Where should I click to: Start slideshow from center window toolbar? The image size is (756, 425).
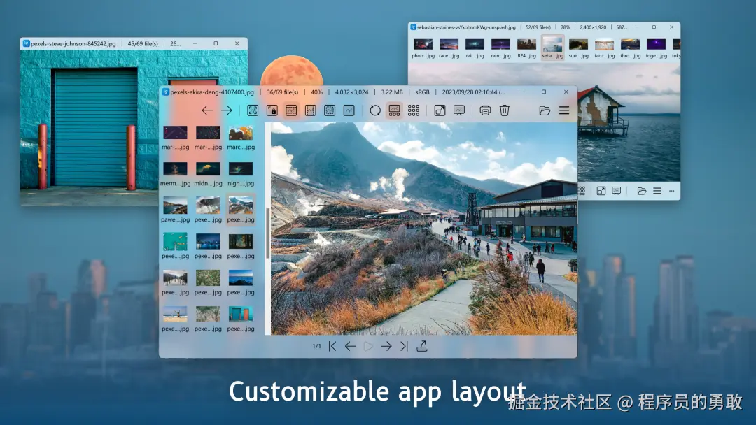459,110
